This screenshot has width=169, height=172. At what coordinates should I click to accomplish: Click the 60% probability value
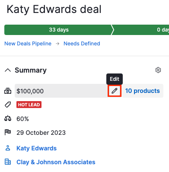(x=22, y=119)
